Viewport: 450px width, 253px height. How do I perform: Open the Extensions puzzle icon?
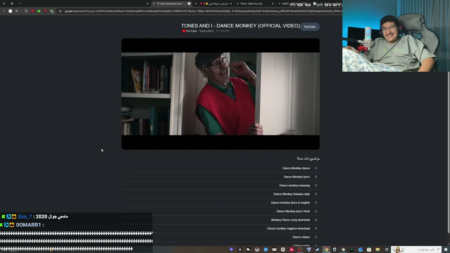26,11
